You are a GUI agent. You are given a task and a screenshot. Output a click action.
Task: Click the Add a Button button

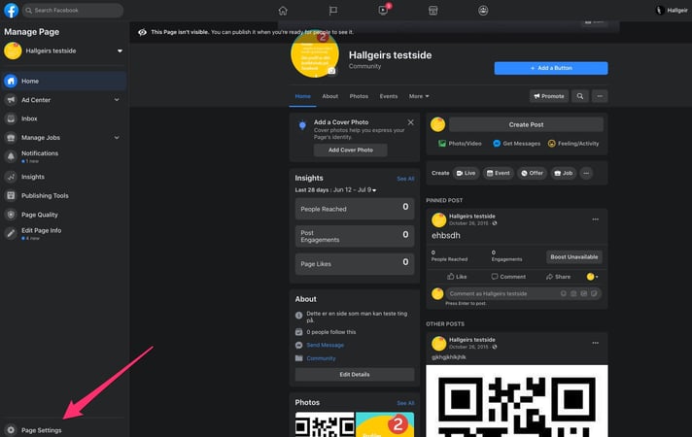click(x=551, y=68)
